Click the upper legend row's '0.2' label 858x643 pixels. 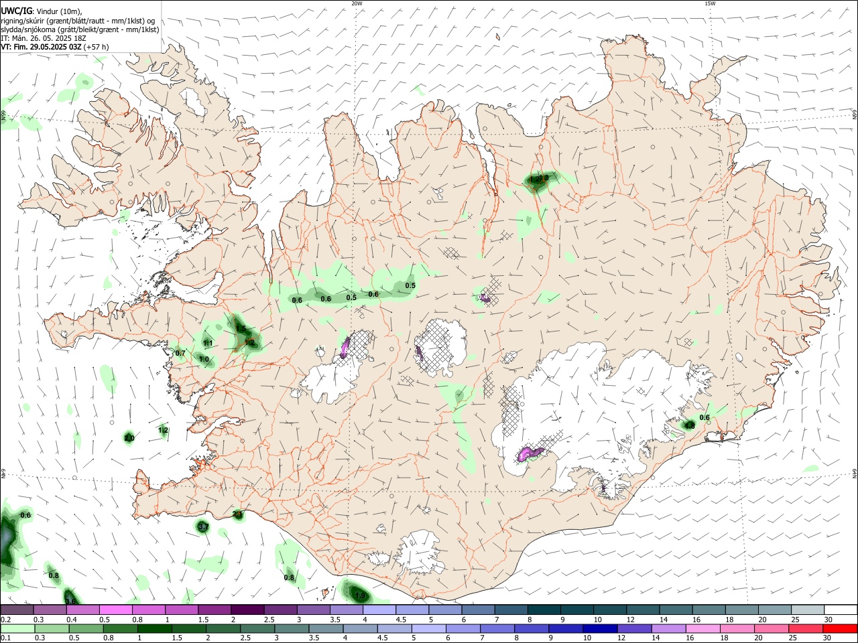point(7,620)
